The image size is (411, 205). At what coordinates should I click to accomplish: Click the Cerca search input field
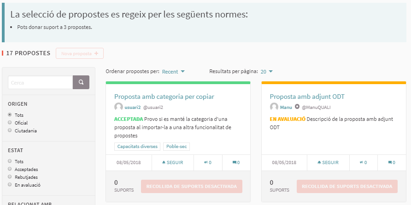tap(41, 82)
